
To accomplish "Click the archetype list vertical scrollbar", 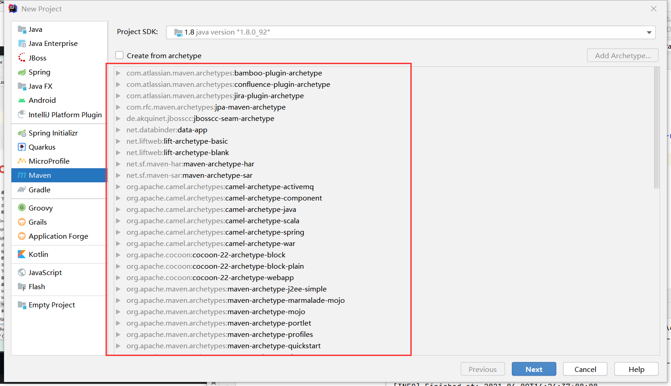I will tap(656, 127).
